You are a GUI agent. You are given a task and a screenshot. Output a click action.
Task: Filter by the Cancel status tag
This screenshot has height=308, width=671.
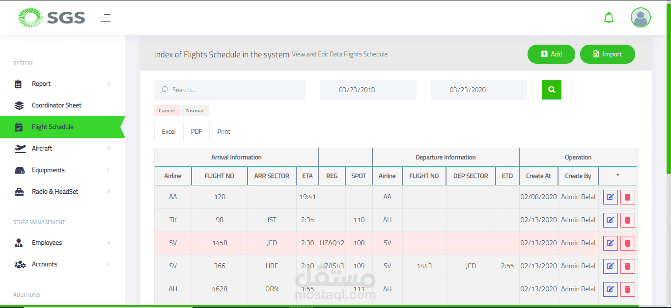coord(167,111)
